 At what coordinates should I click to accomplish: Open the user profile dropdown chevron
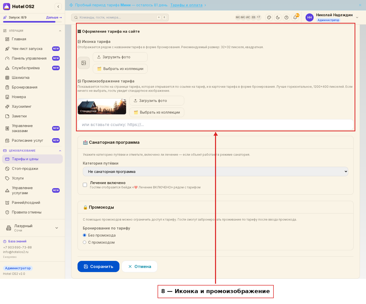coord(357,17)
